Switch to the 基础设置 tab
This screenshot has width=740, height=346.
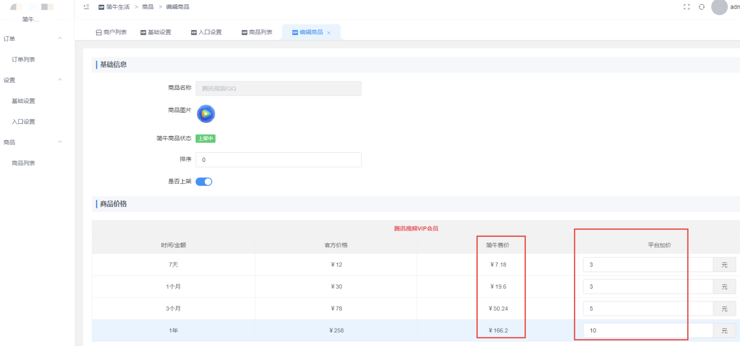[156, 32]
